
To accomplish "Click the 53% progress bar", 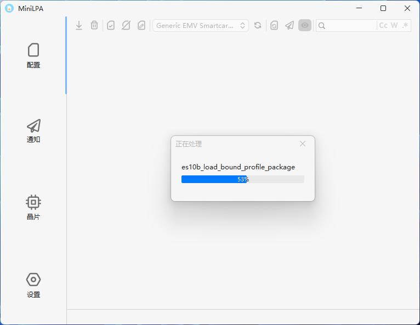I will click(x=242, y=179).
